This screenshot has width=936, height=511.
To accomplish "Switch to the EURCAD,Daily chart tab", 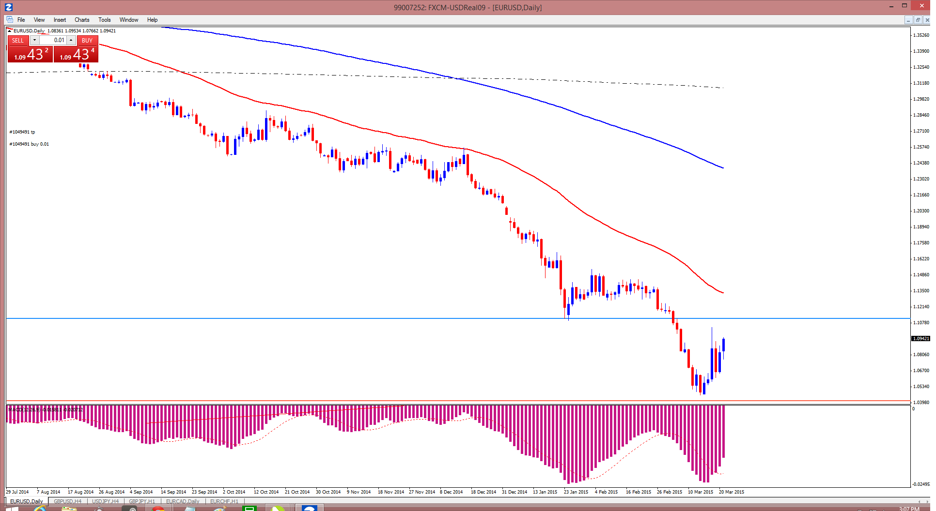I will (x=183, y=501).
